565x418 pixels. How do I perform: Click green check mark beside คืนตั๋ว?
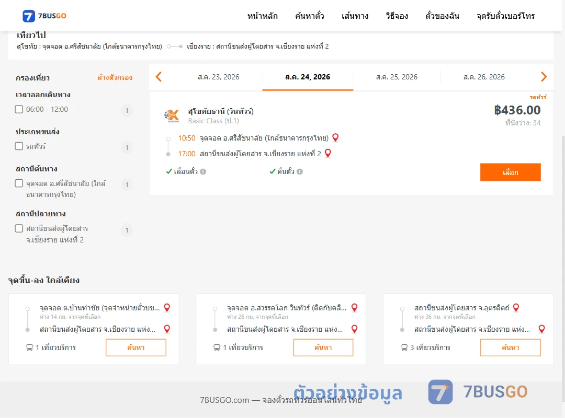[x=273, y=171]
